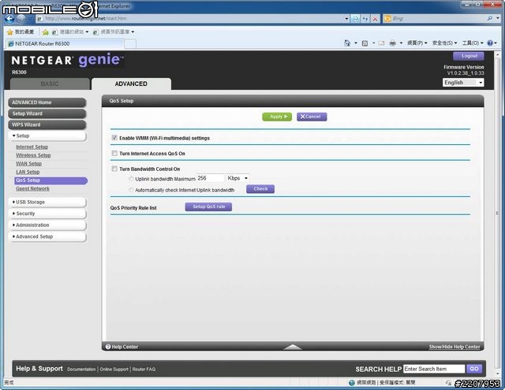Viewport: 505px width, 390px height.
Task: Open Setup Wizard in sidebar
Action: tap(47, 113)
